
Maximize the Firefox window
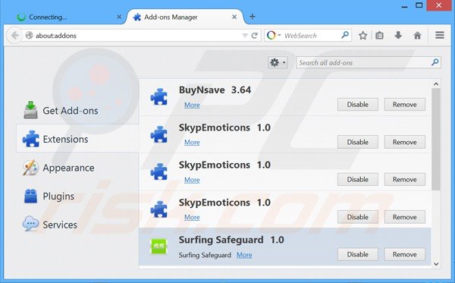pos(419,5)
